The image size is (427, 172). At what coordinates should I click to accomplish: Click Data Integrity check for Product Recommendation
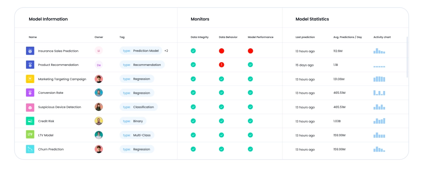click(193, 65)
